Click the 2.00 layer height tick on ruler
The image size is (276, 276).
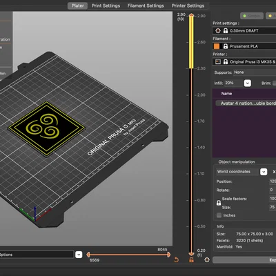point(201,95)
